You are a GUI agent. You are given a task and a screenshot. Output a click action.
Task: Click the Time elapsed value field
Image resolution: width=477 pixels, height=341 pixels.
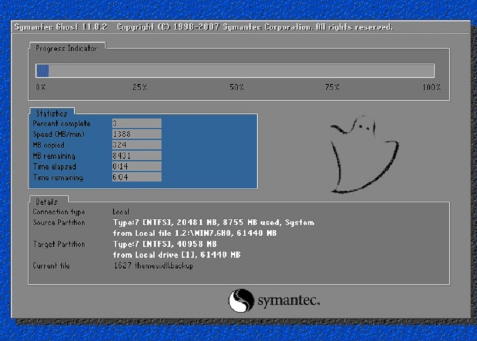[x=136, y=166]
